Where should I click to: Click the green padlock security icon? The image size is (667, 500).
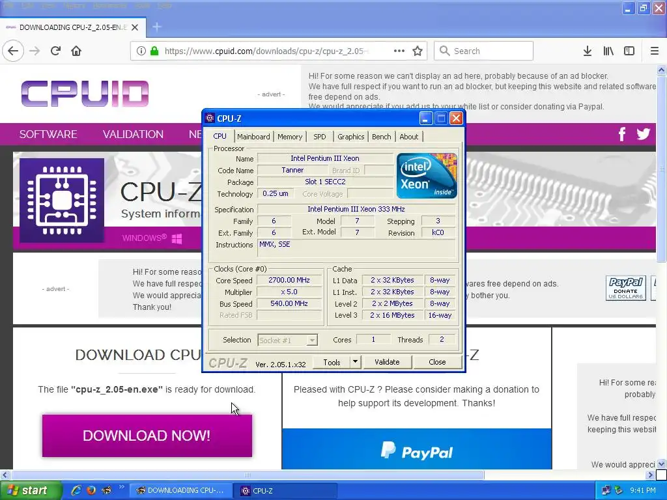[x=154, y=51]
